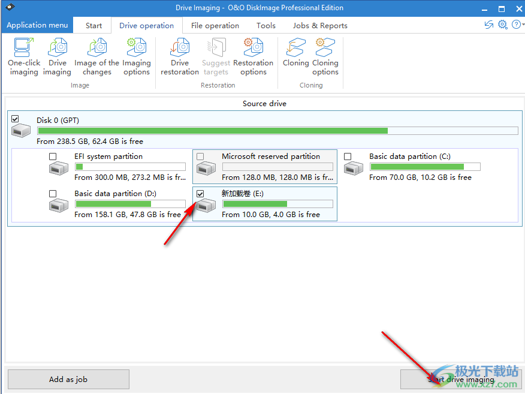The height and width of the screenshot is (394, 525).
Task: Click the EFI system partition drive icon
Action: pyautogui.click(x=59, y=168)
